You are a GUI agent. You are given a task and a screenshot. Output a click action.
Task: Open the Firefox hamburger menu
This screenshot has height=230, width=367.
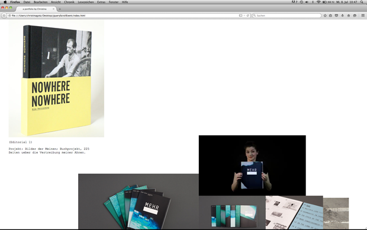(363, 15)
